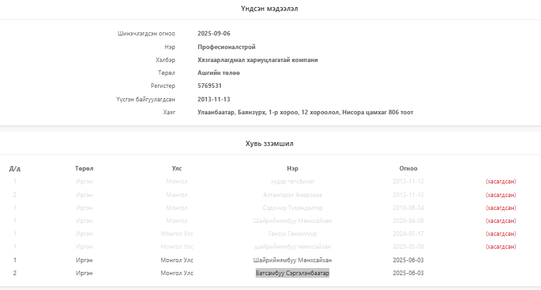Click the company name Професионалстрой
The height and width of the screenshot is (290, 541).
(x=226, y=47)
